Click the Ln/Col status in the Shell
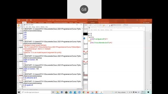Image resolution: width=168 pixels, height=94 pixels. [x=80, y=89]
